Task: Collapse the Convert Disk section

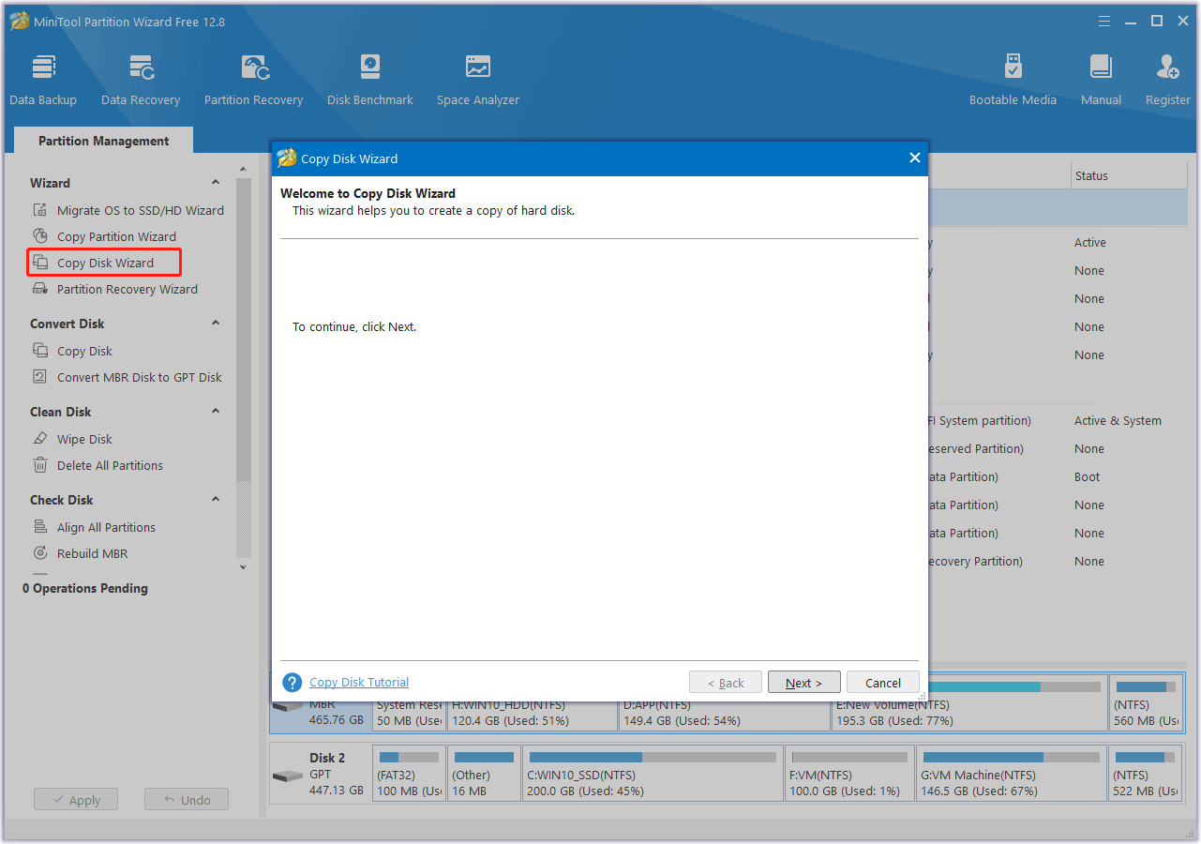Action: [216, 324]
